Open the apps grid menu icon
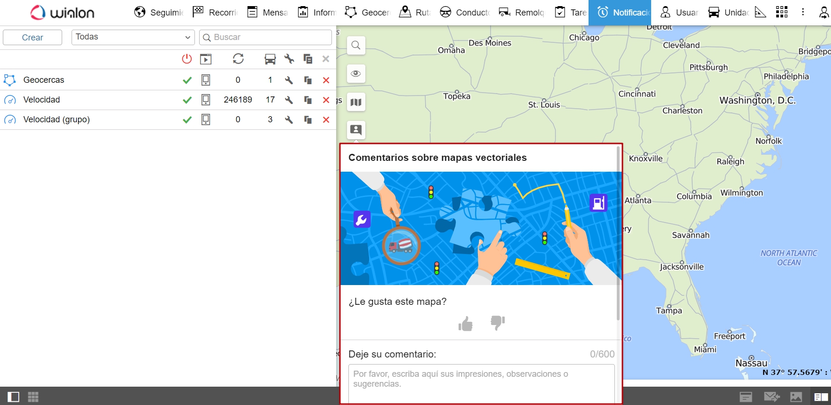Screen dimensions: 831x405 pyautogui.click(x=782, y=12)
